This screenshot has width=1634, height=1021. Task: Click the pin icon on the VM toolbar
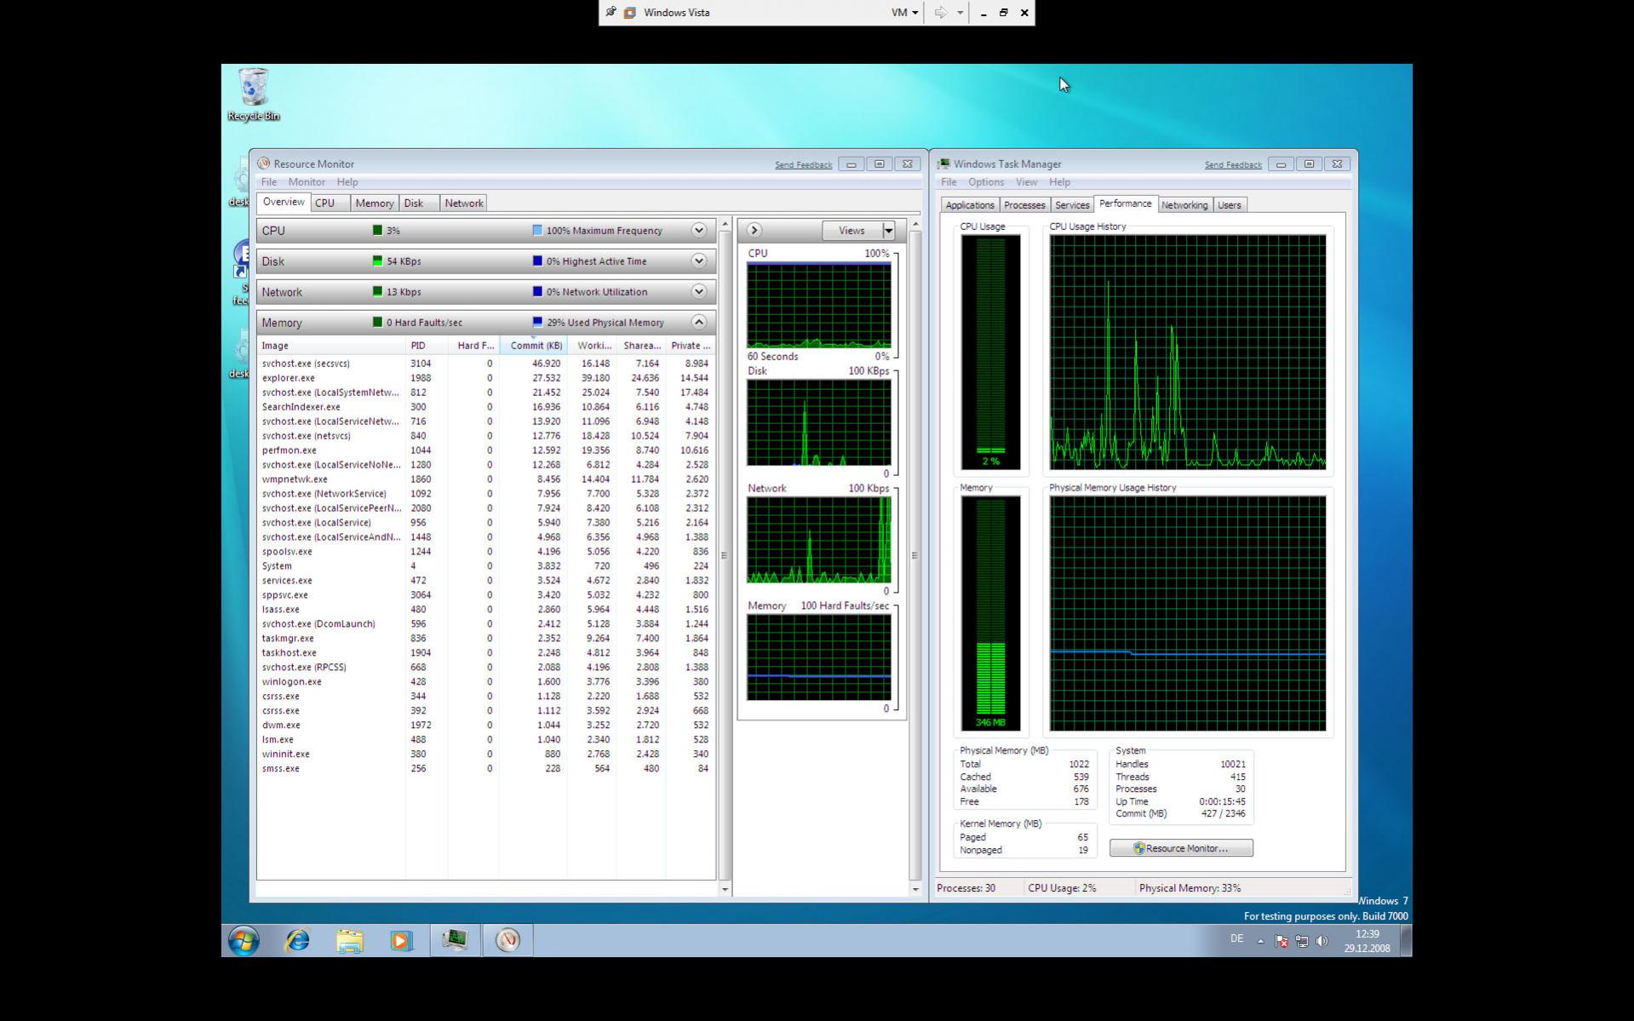pos(611,12)
